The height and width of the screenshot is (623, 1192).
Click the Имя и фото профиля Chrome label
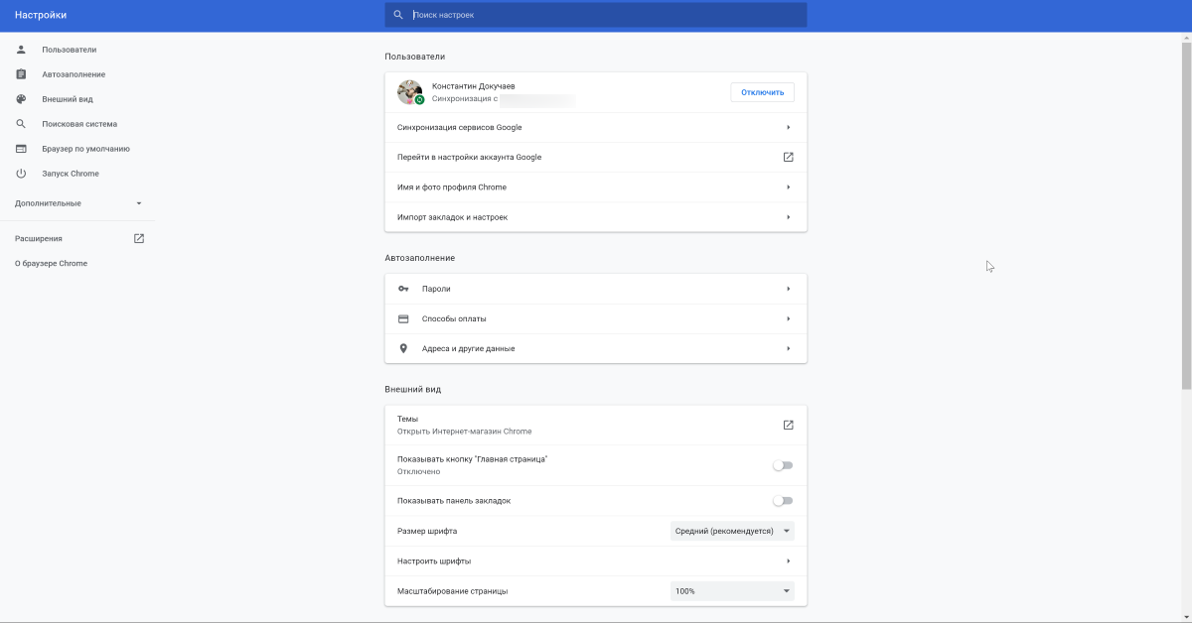452,187
